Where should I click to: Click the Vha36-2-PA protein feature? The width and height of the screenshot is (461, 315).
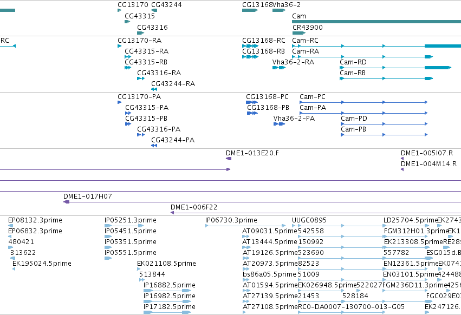coord(280,124)
